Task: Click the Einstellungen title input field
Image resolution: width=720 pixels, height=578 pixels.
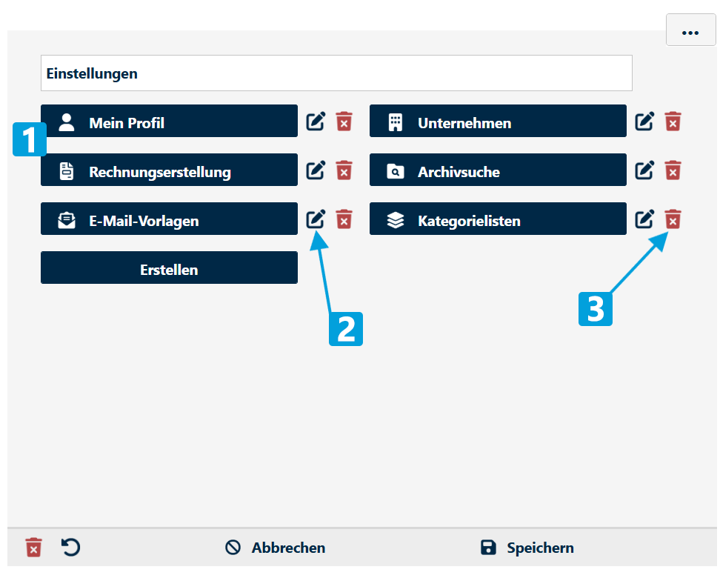Action: click(x=337, y=73)
